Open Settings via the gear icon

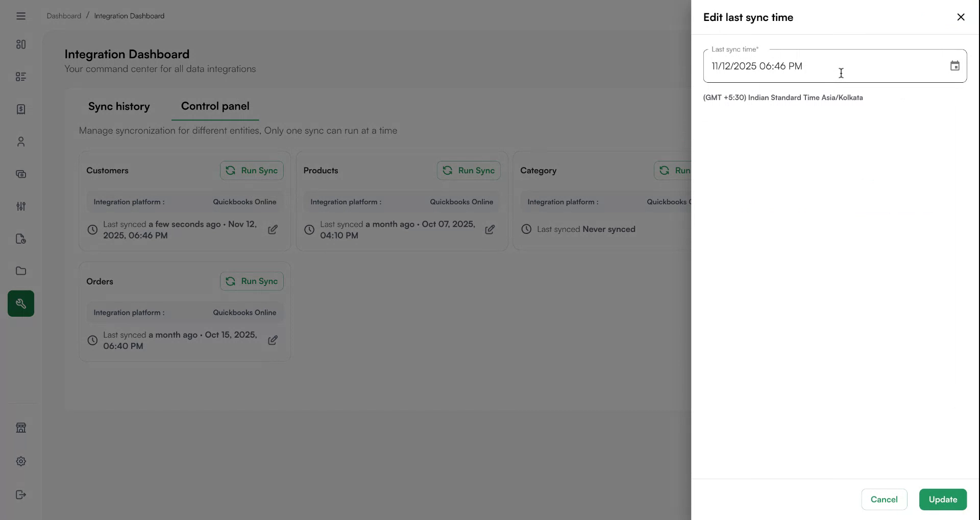[x=20, y=461]
